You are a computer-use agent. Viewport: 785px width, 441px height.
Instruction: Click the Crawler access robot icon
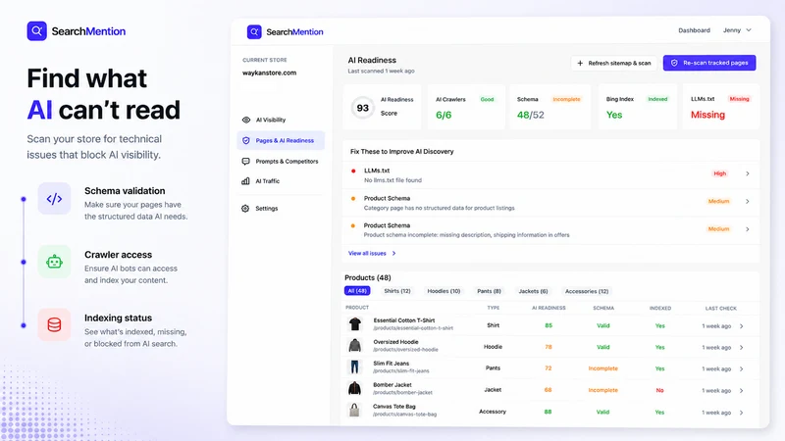[54, 262]
